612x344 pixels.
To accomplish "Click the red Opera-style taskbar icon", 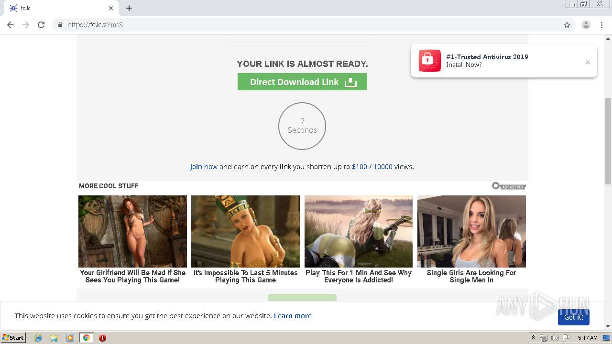I will coord(102,338).
